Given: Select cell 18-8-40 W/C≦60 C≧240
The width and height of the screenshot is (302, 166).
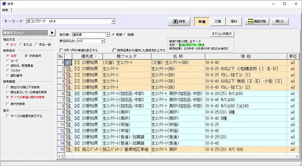Looking at the screenshot, I should (246, 106).
